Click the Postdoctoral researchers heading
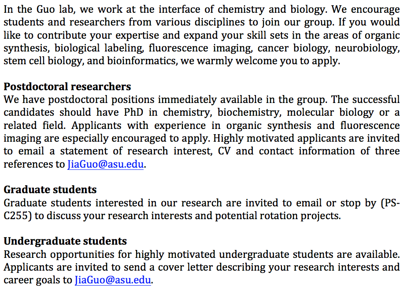The image size is (404, 290). tap(67, 87)
